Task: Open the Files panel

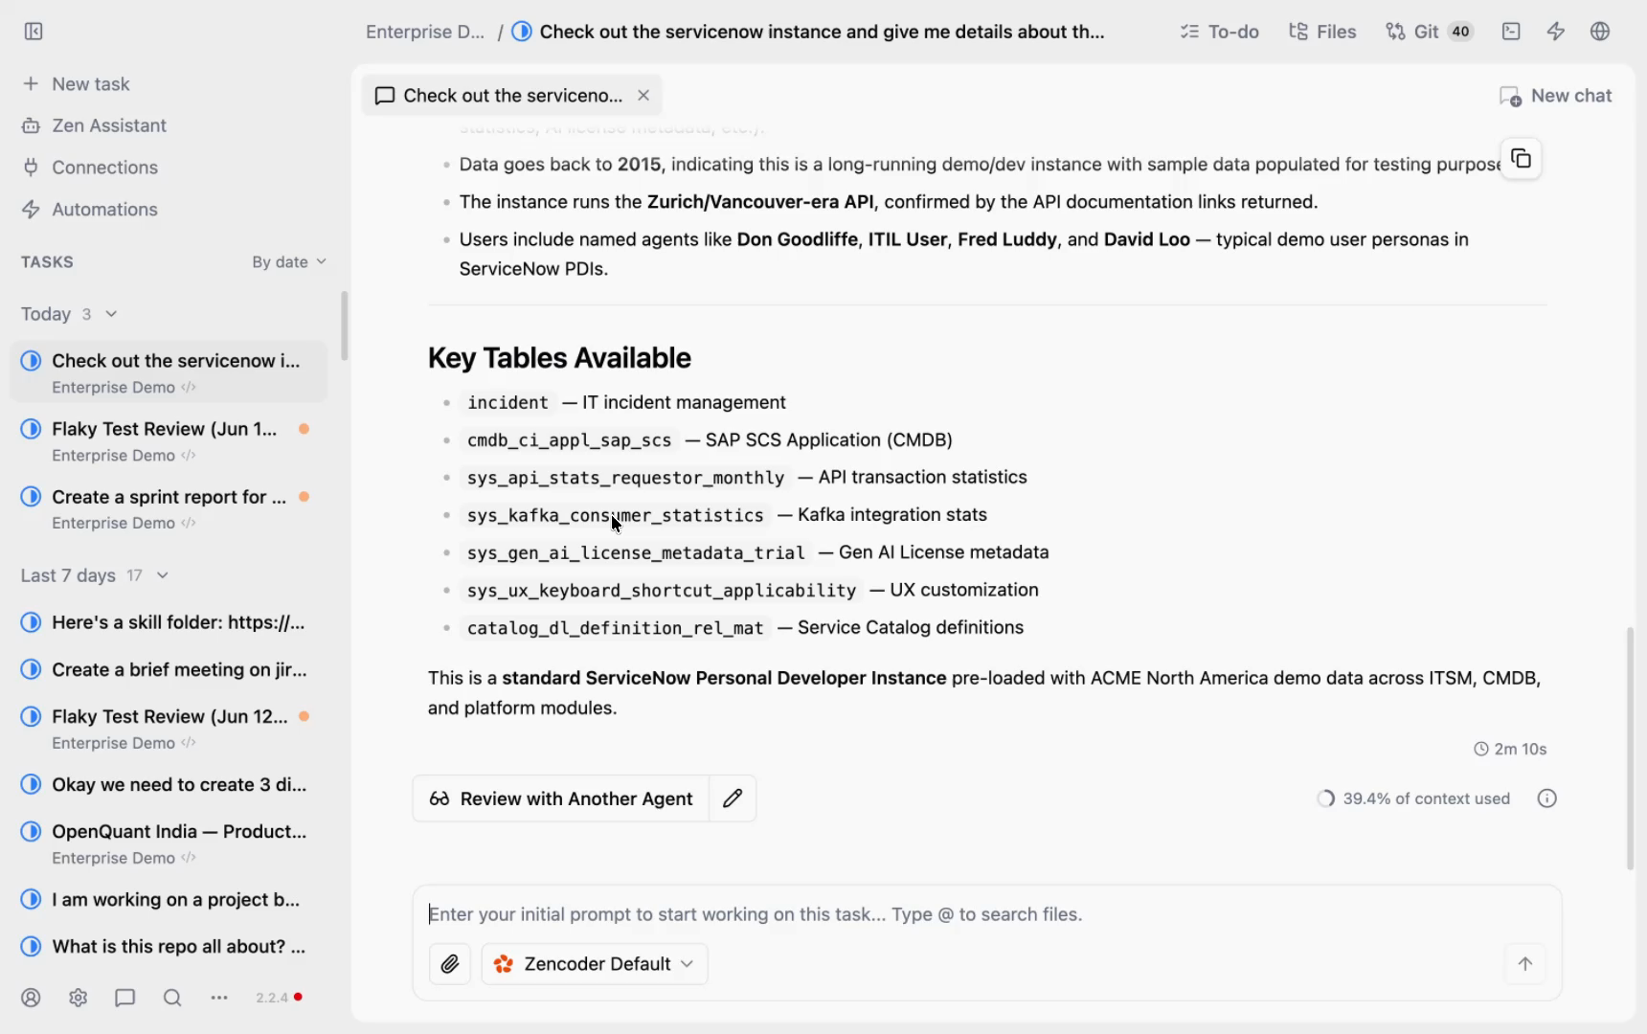Action: [x=1322, y=32]
